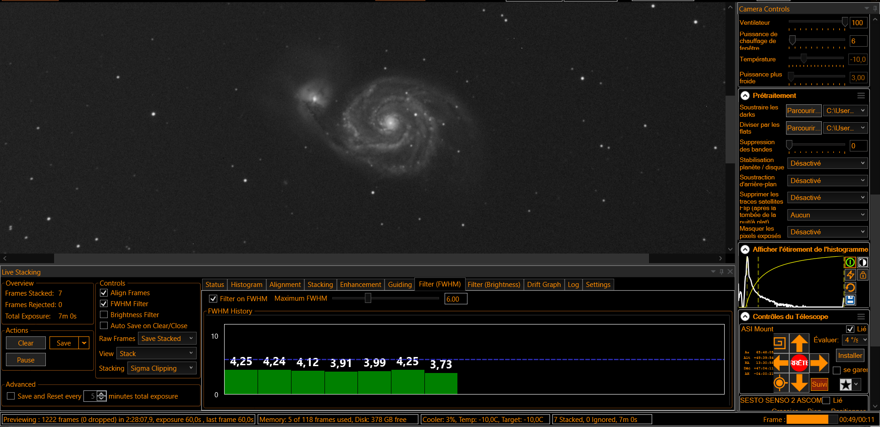Move the mount up with the up arrow
Image resolution: width=880 pixels, height=427 pixels.
tap(799, 343)
